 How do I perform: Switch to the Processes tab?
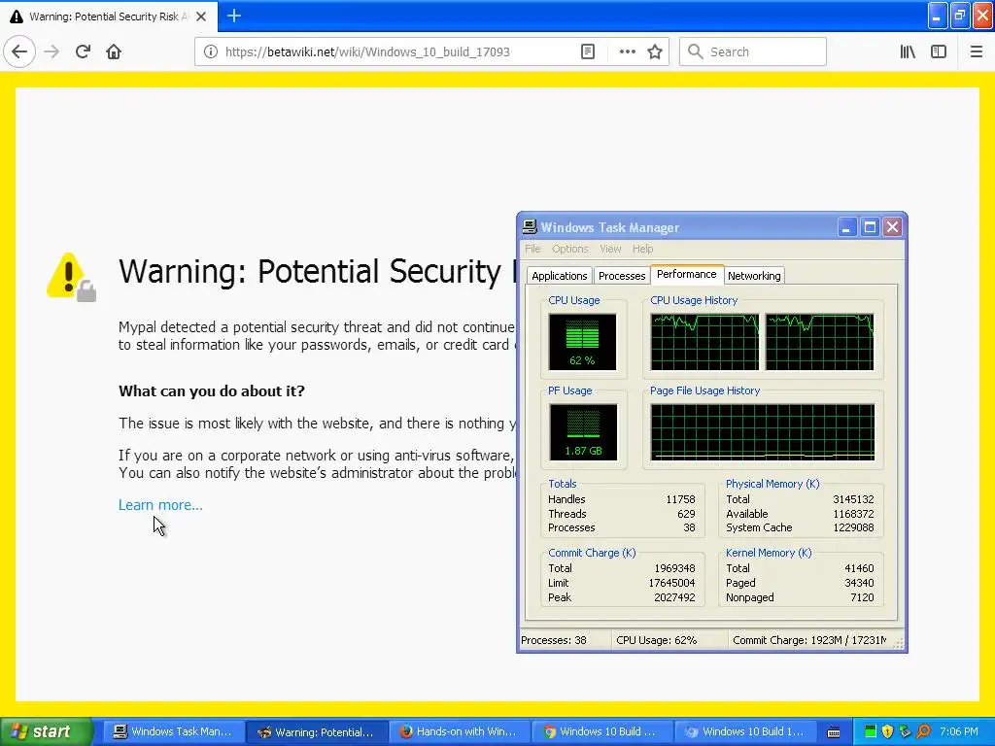pos(622,276)
